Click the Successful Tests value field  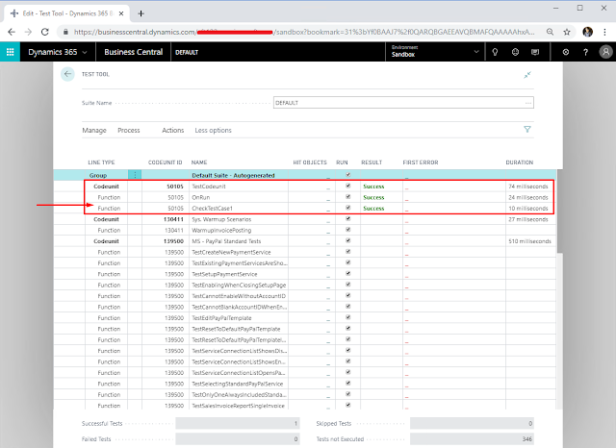[x=238, y=423]
